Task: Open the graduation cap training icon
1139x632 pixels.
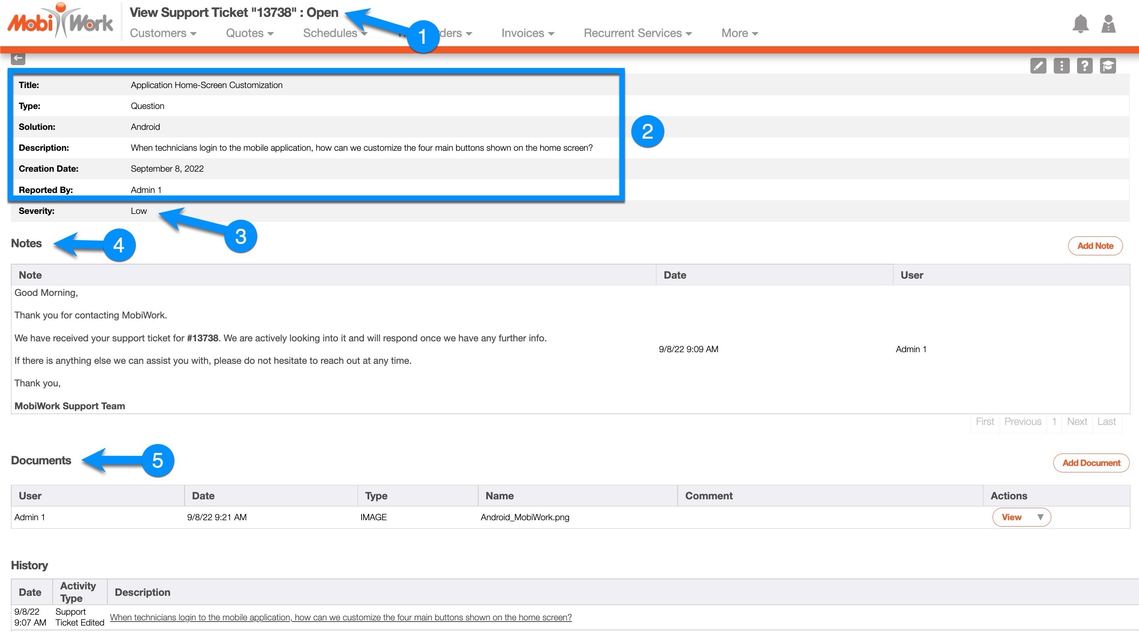Action: (1108, 66)
